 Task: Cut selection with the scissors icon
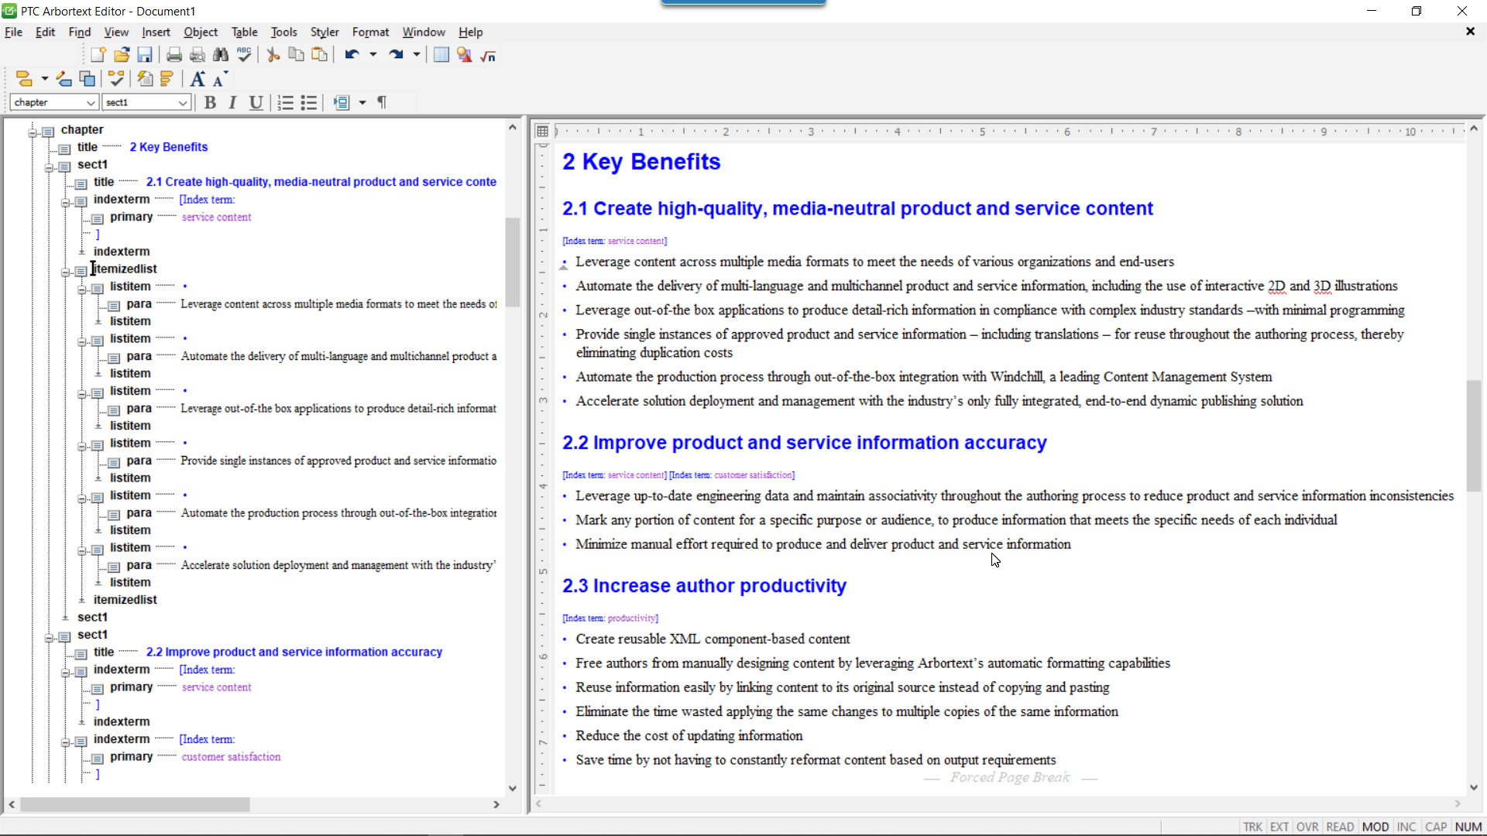pyautogui.click(x=273, y=55)
